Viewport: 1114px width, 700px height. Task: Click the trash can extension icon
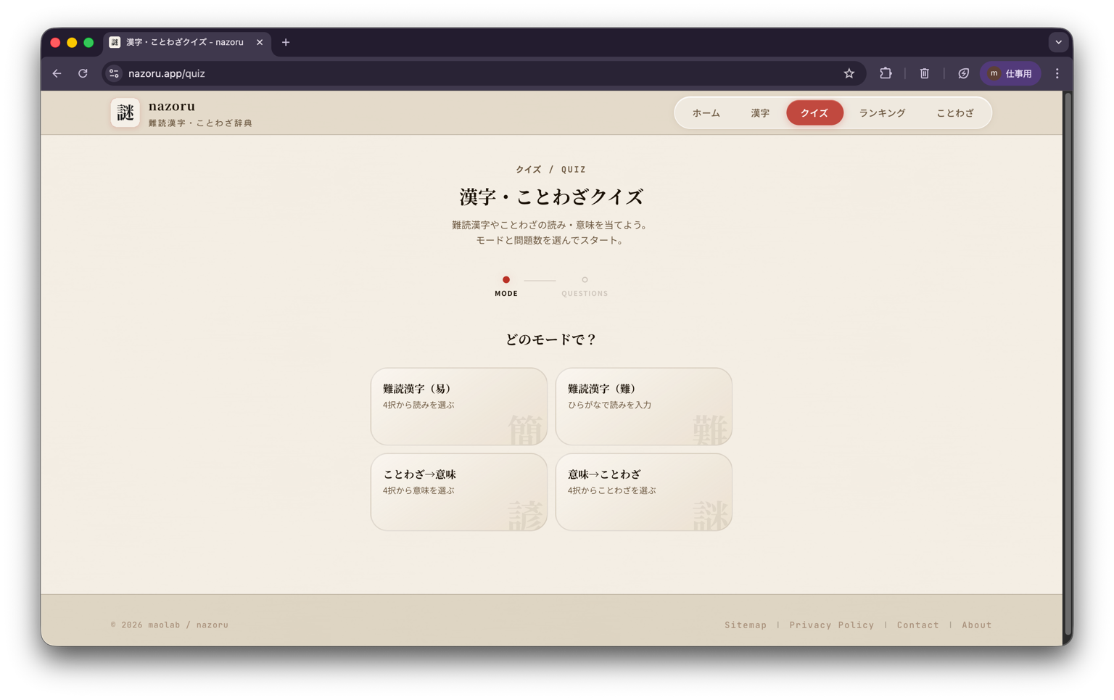[924, 73]
